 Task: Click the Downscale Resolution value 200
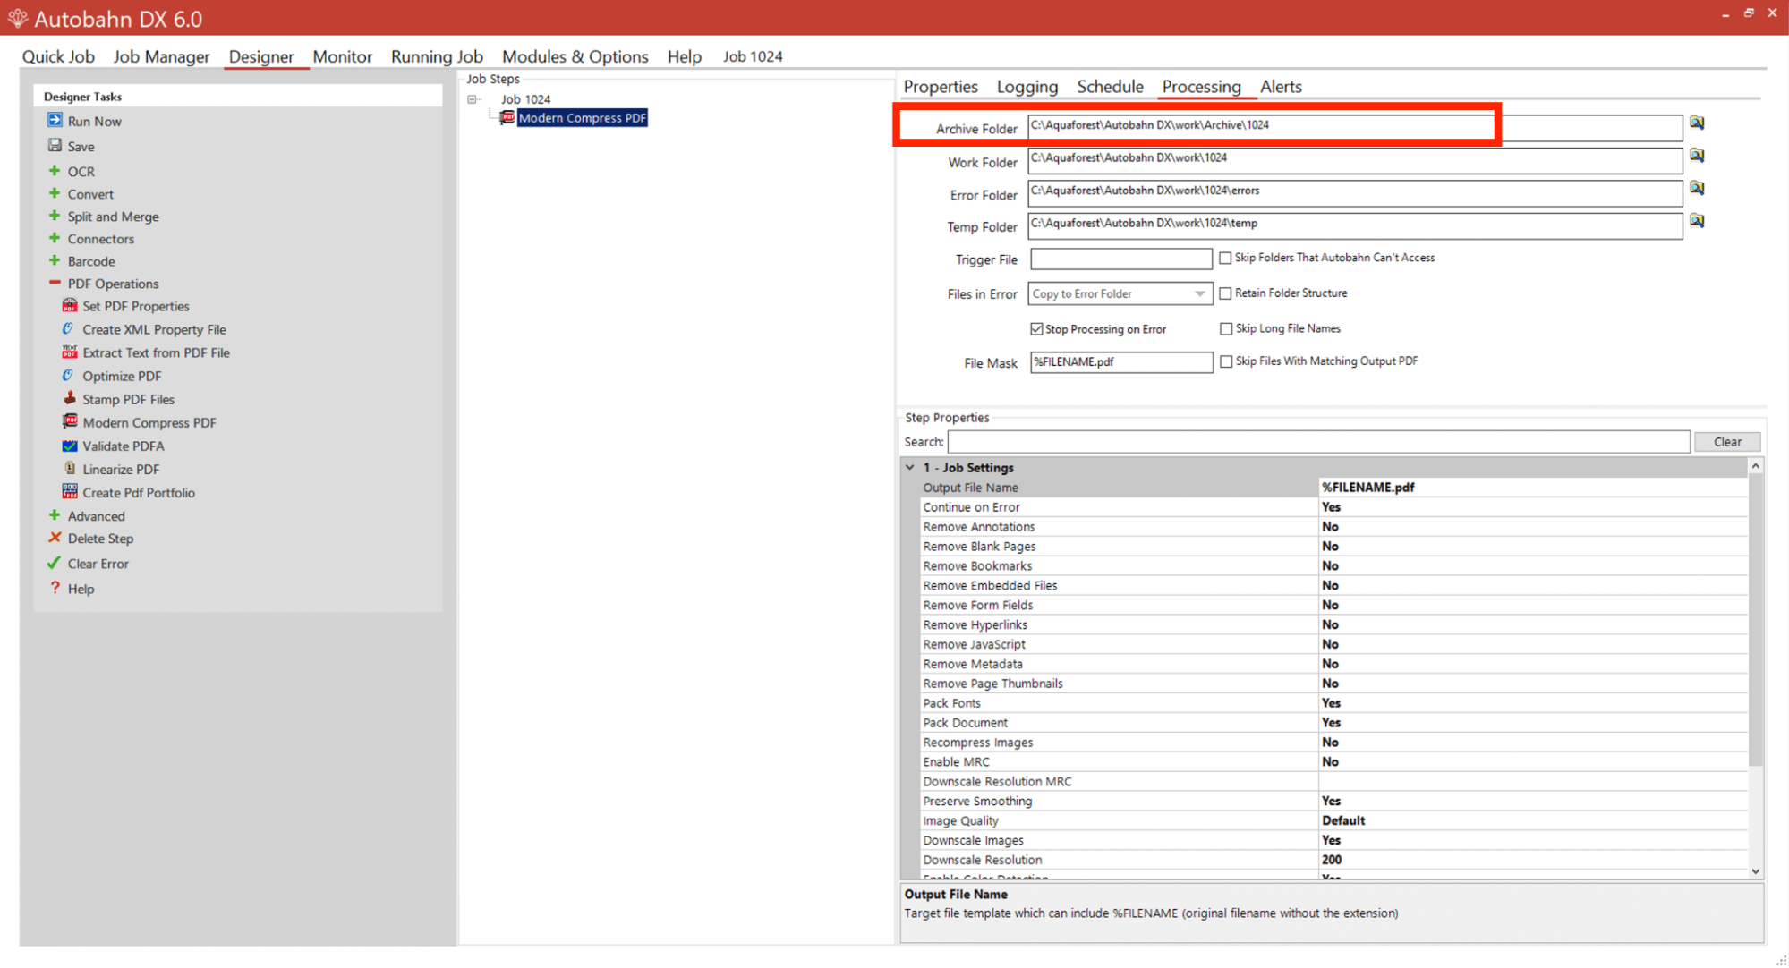coord(1331,860)
